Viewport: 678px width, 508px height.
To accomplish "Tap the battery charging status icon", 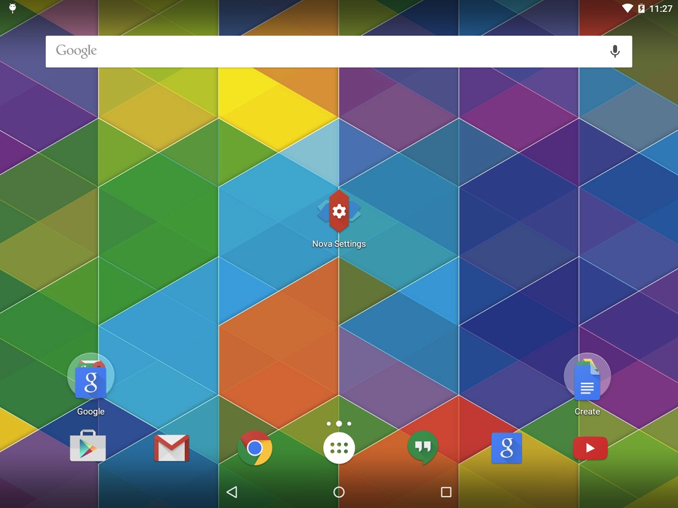I will [x=641, y=8].
